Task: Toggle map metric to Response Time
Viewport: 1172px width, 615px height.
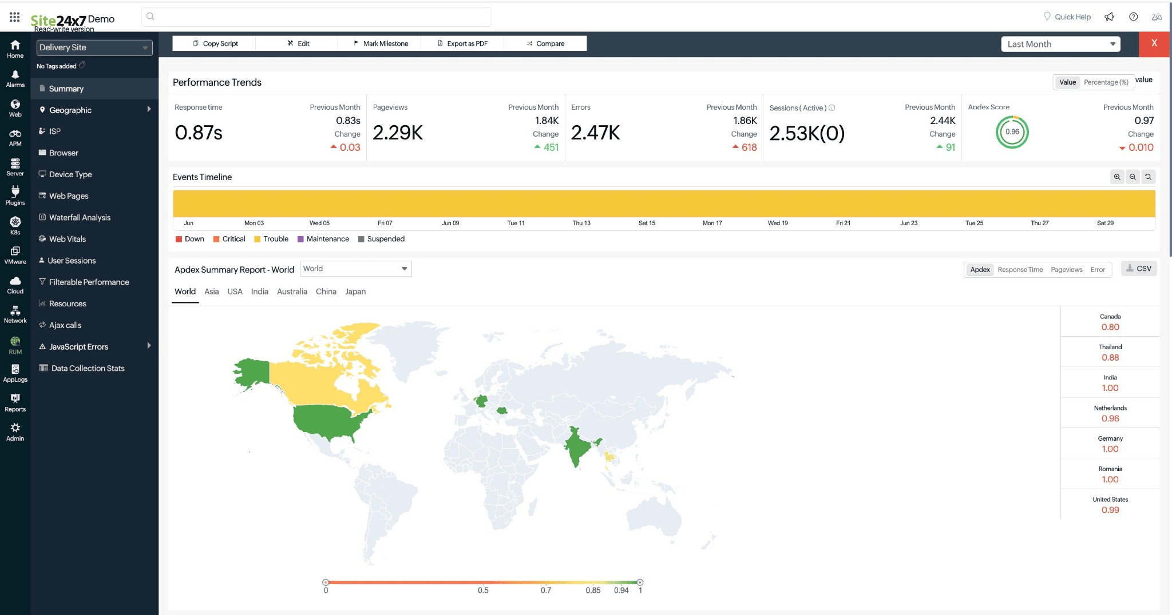Action: 1020,270
